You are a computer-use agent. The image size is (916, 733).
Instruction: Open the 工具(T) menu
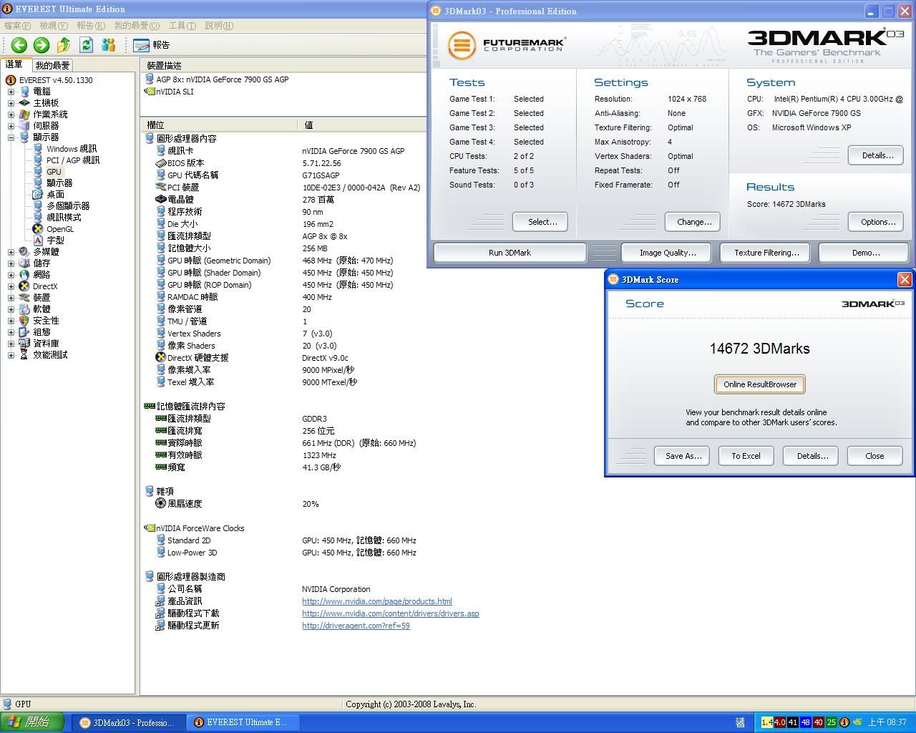click(182, 26)
